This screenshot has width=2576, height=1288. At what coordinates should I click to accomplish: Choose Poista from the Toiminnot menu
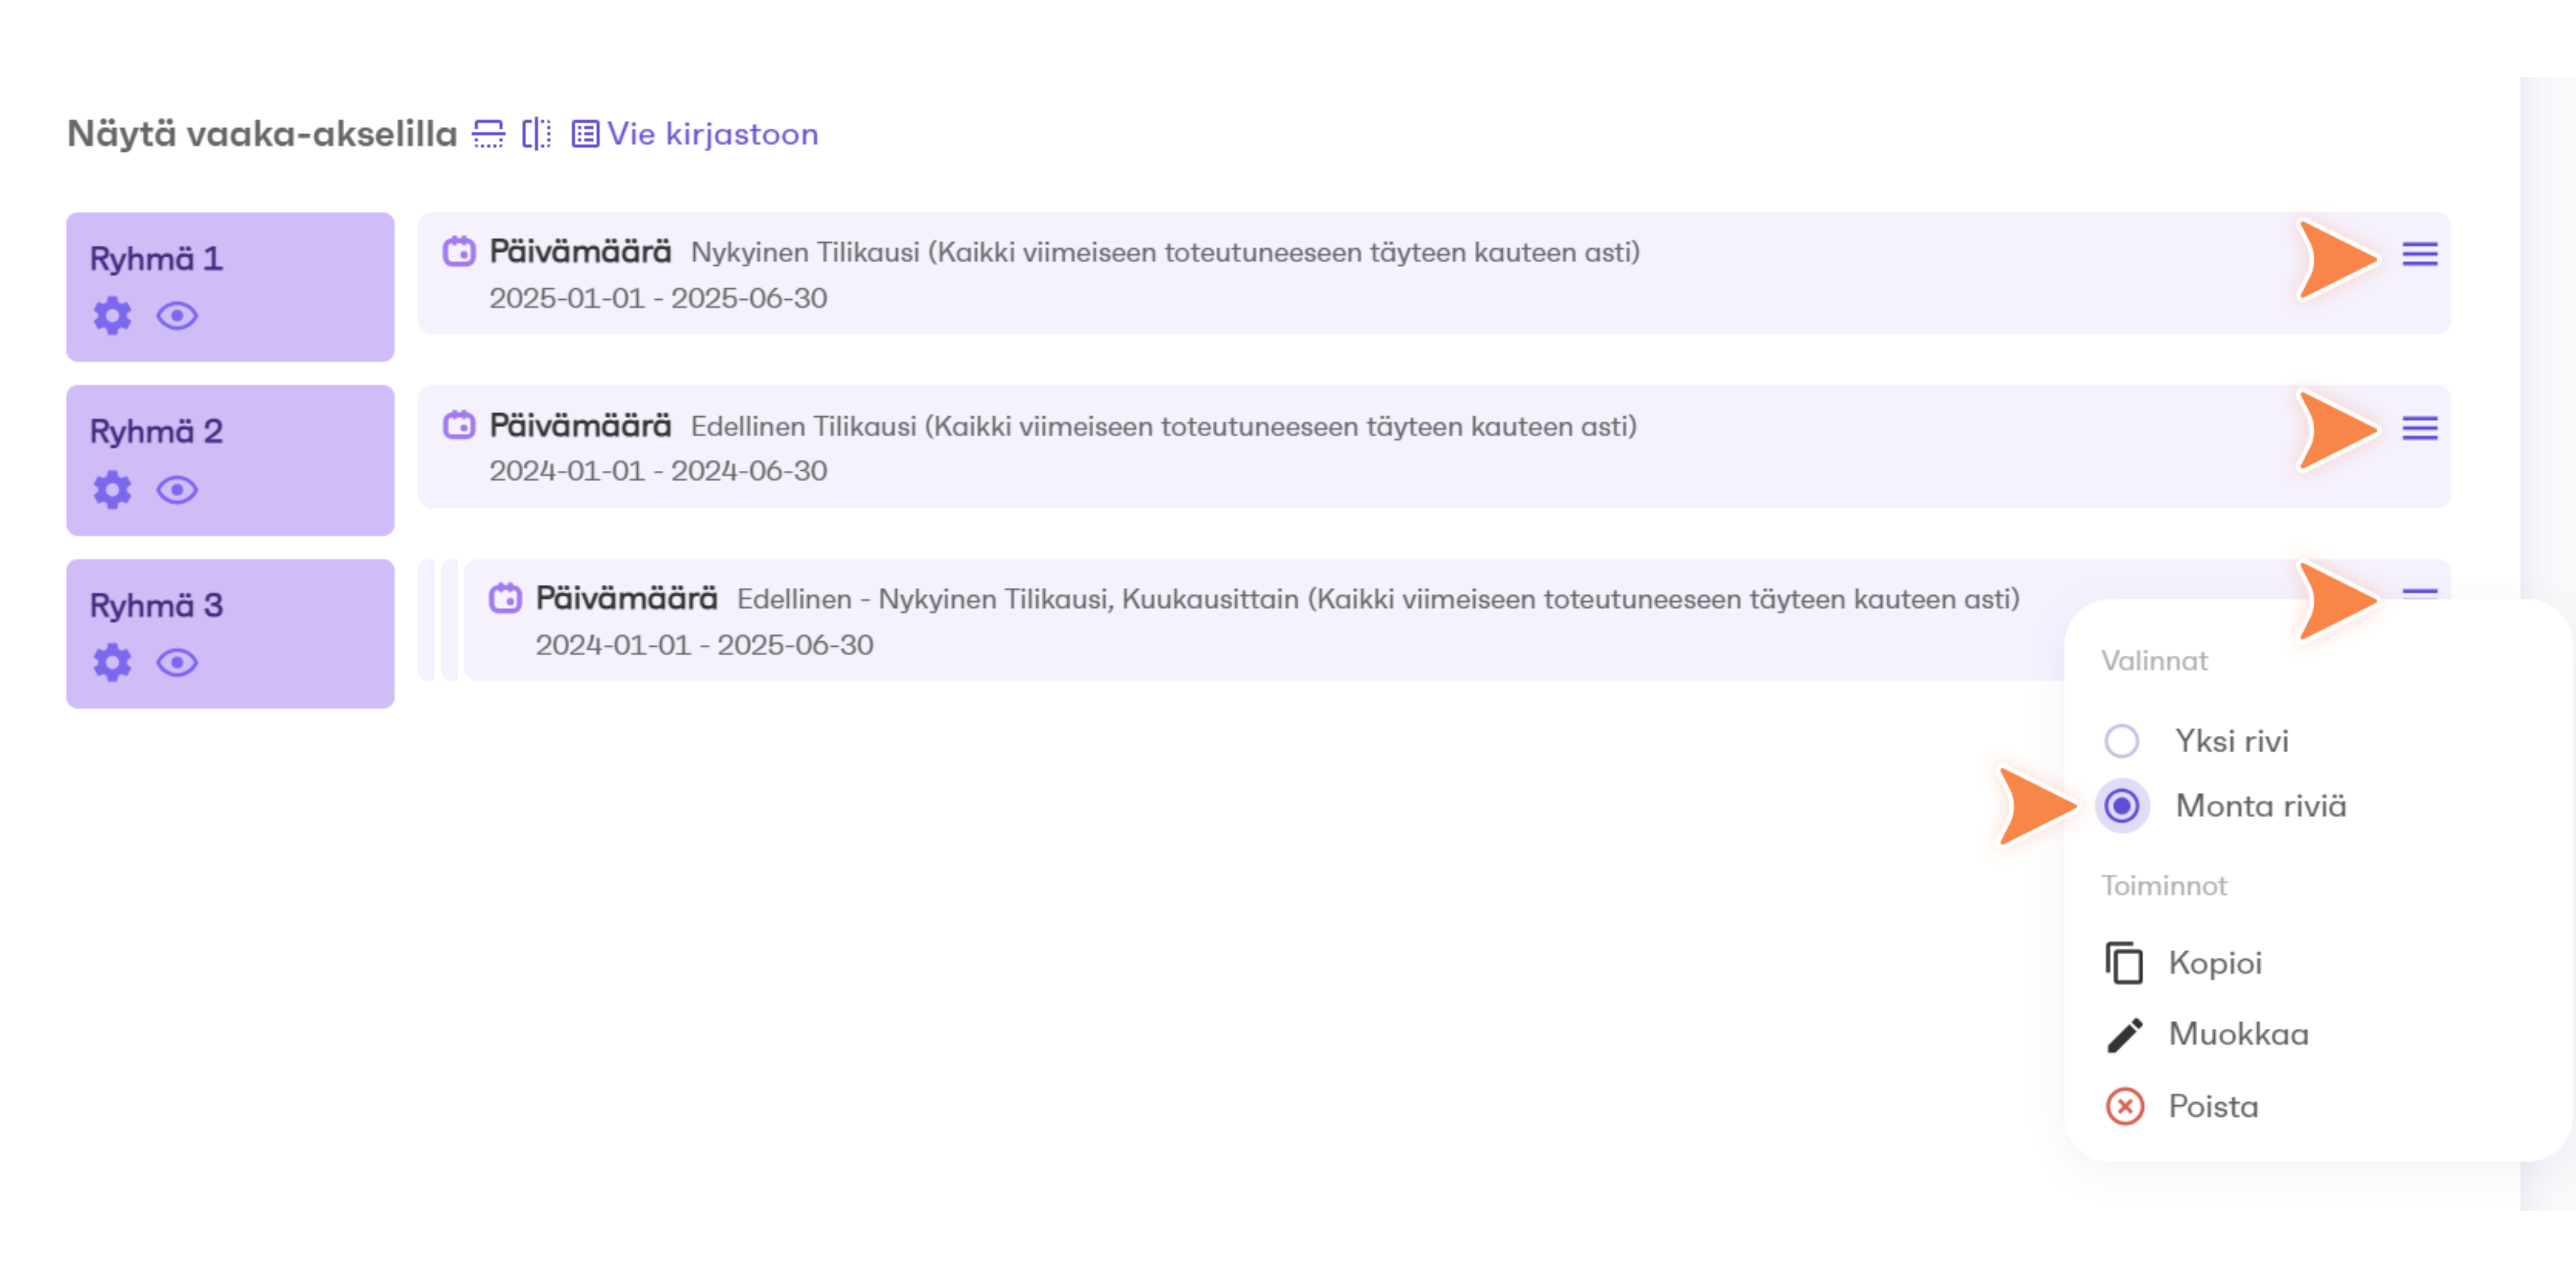[x=2182, y=1107]
